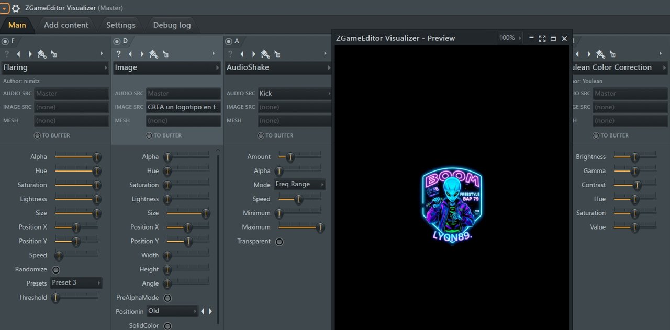Select previous effect in Image layer
The image size is (670, 330).
point(130,54)
